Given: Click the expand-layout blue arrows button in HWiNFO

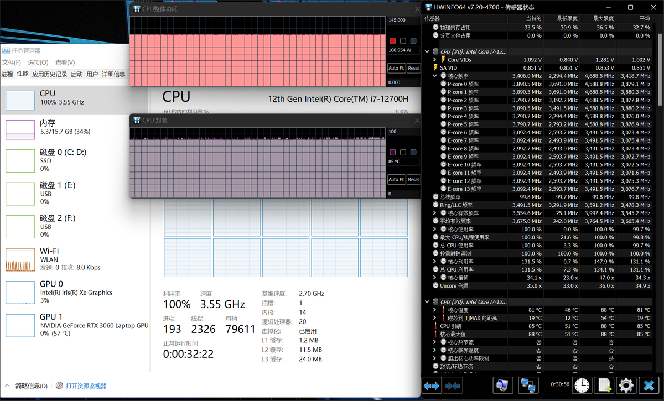Looking at the screenshot, I should pos(432,386).
